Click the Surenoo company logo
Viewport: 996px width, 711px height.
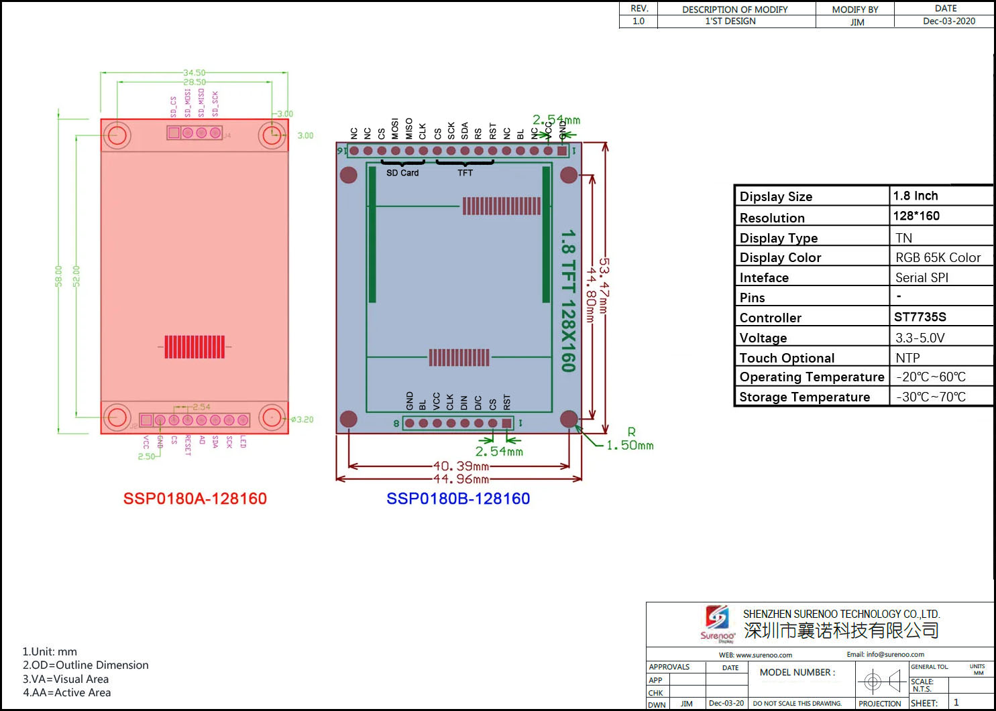[x=717, y=623]
